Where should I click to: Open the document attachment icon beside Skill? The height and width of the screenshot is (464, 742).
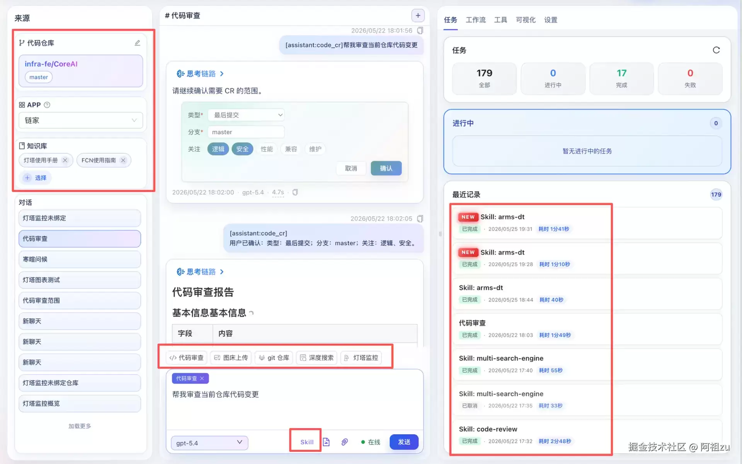[x=326, y=442]
